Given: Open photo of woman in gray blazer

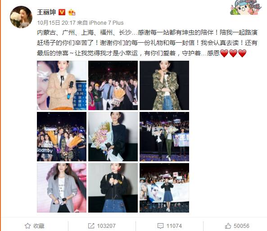Looking at the screenshot, I should tap(62, 188).
